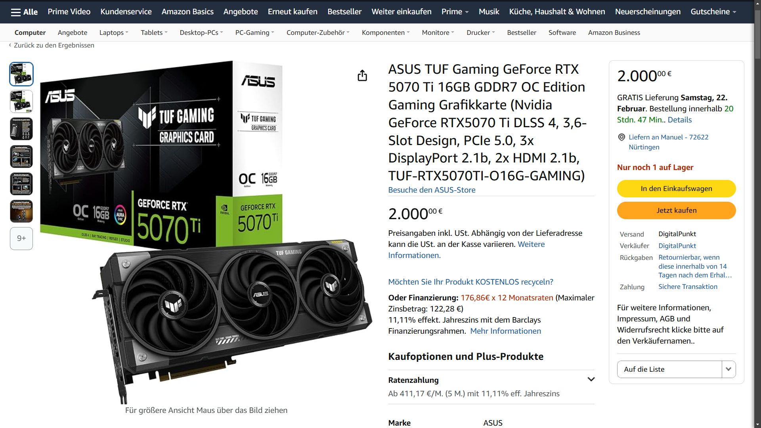
Task: Expand the Laptops submenu
Action: pyautogui.click(x=114, y=32)
